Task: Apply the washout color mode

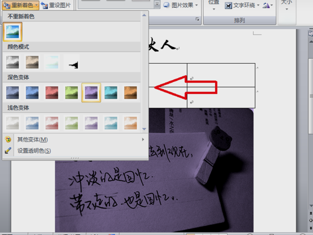Action: [x=52, y=62]
